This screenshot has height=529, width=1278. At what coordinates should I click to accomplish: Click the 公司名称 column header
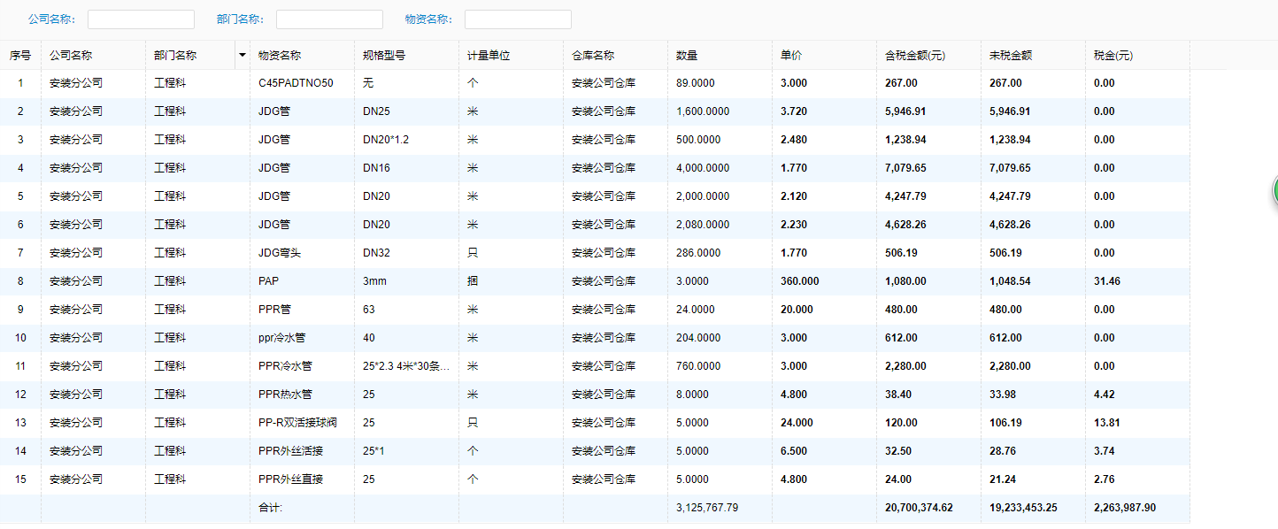point(94,55)
